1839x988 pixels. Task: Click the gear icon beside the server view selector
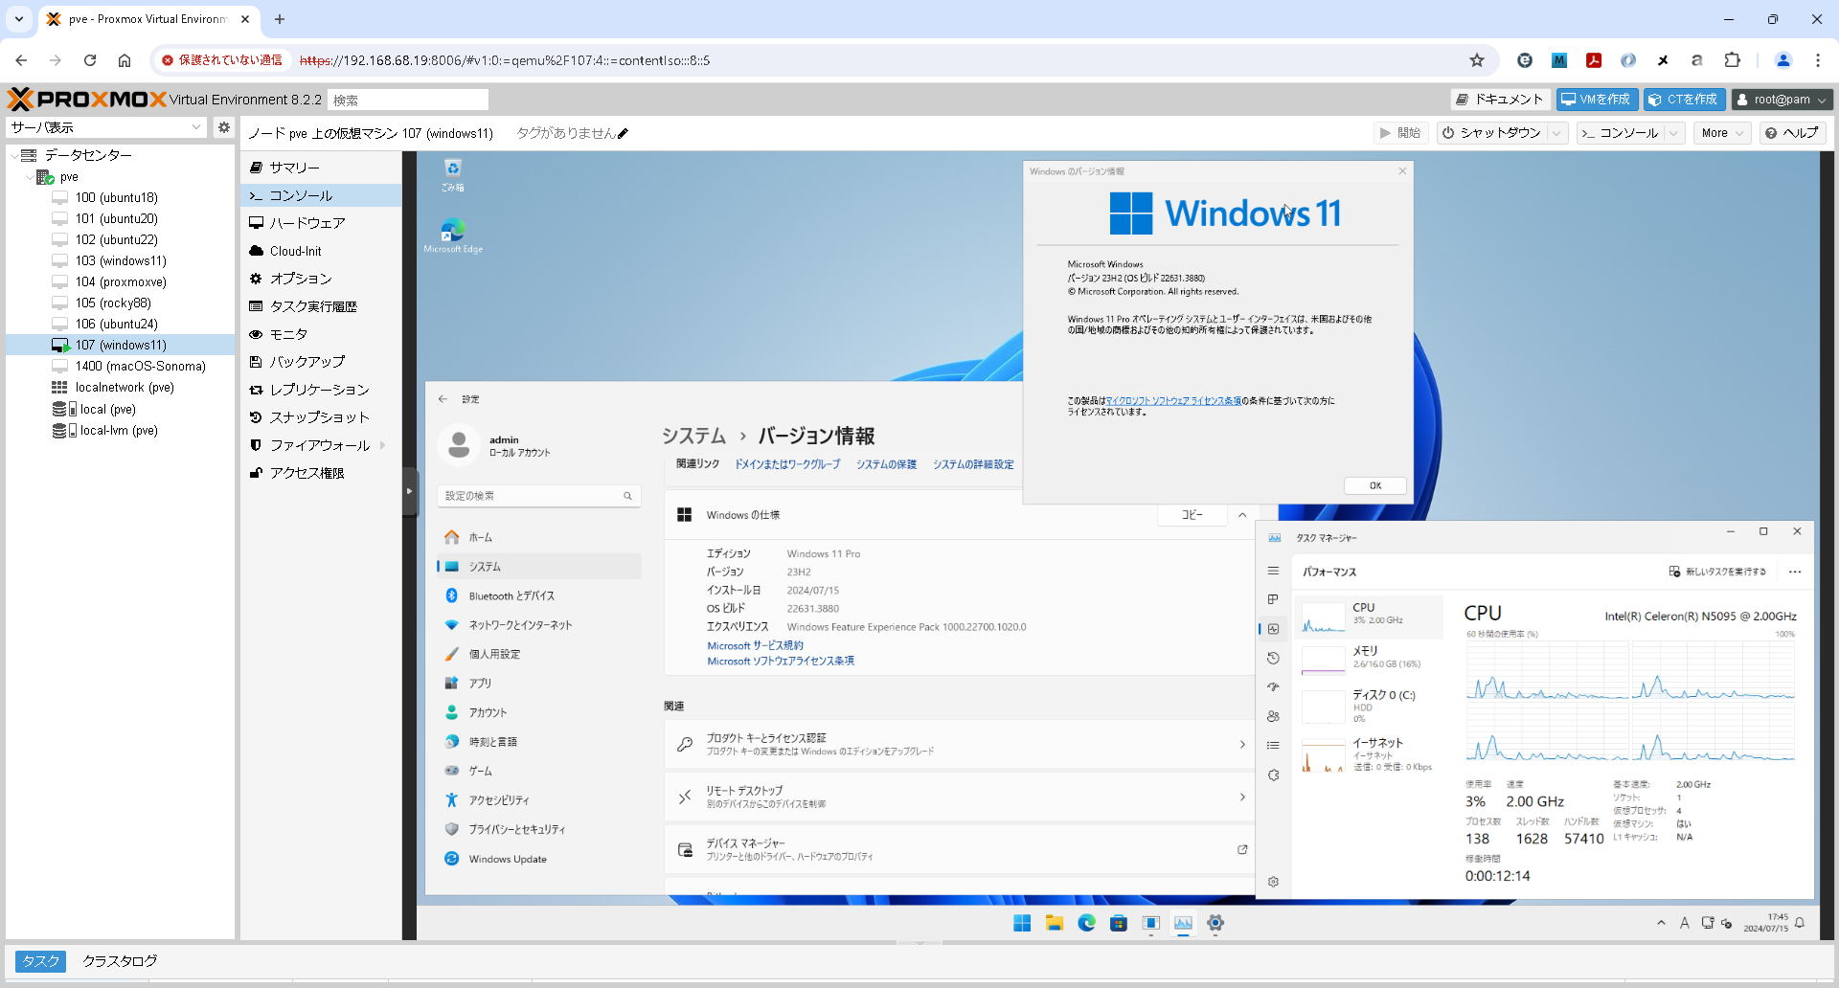click(223, 127)
